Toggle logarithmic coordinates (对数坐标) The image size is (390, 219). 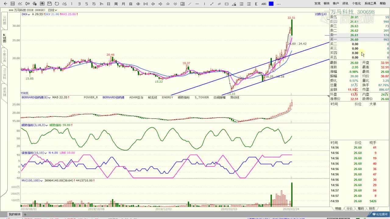tap(321, 14)
